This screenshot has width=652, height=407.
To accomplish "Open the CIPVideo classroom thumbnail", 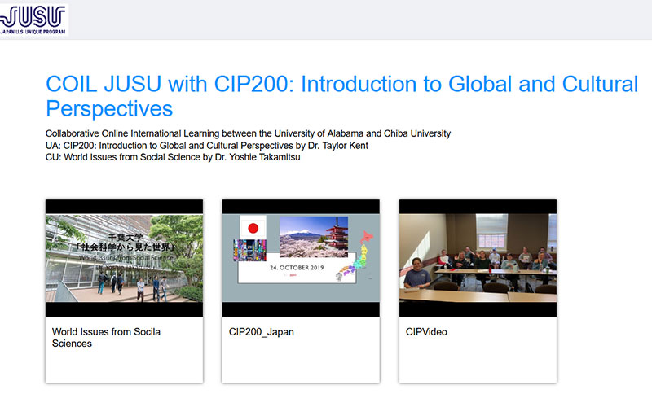I will [478, 258].
